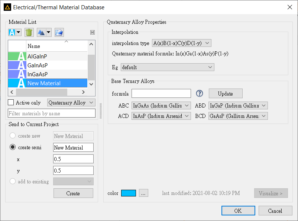The height and width of the screenshot is (221, 298).
Task: Open the Quaternary Alloy type dropdown
Action: (x=71, y=103)
